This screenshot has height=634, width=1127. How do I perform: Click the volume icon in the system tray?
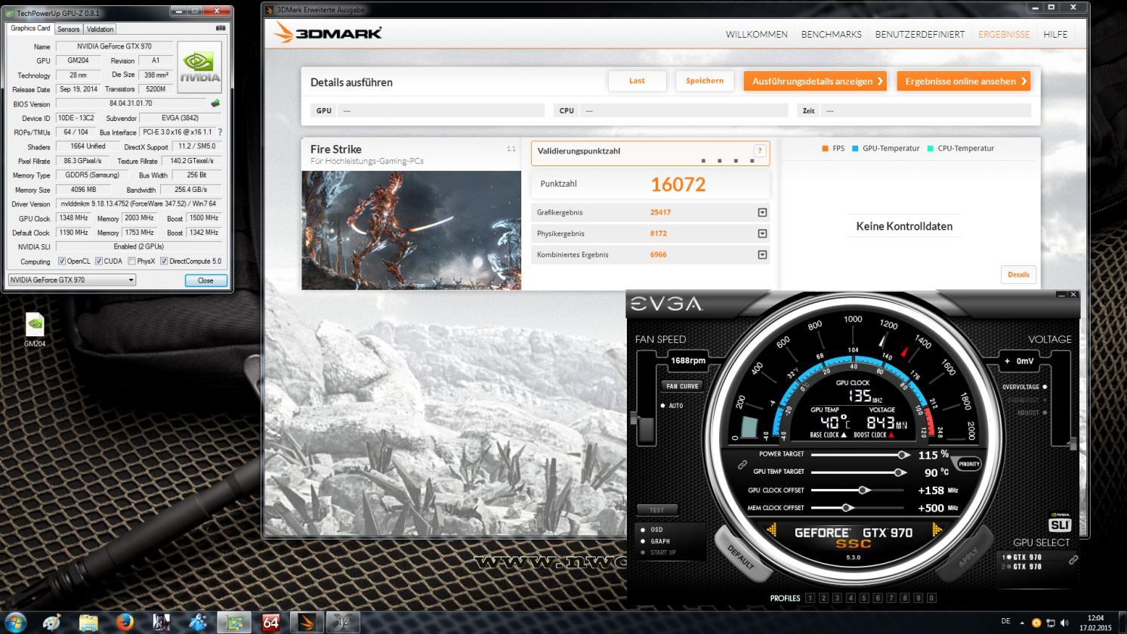coord(1065,623)
